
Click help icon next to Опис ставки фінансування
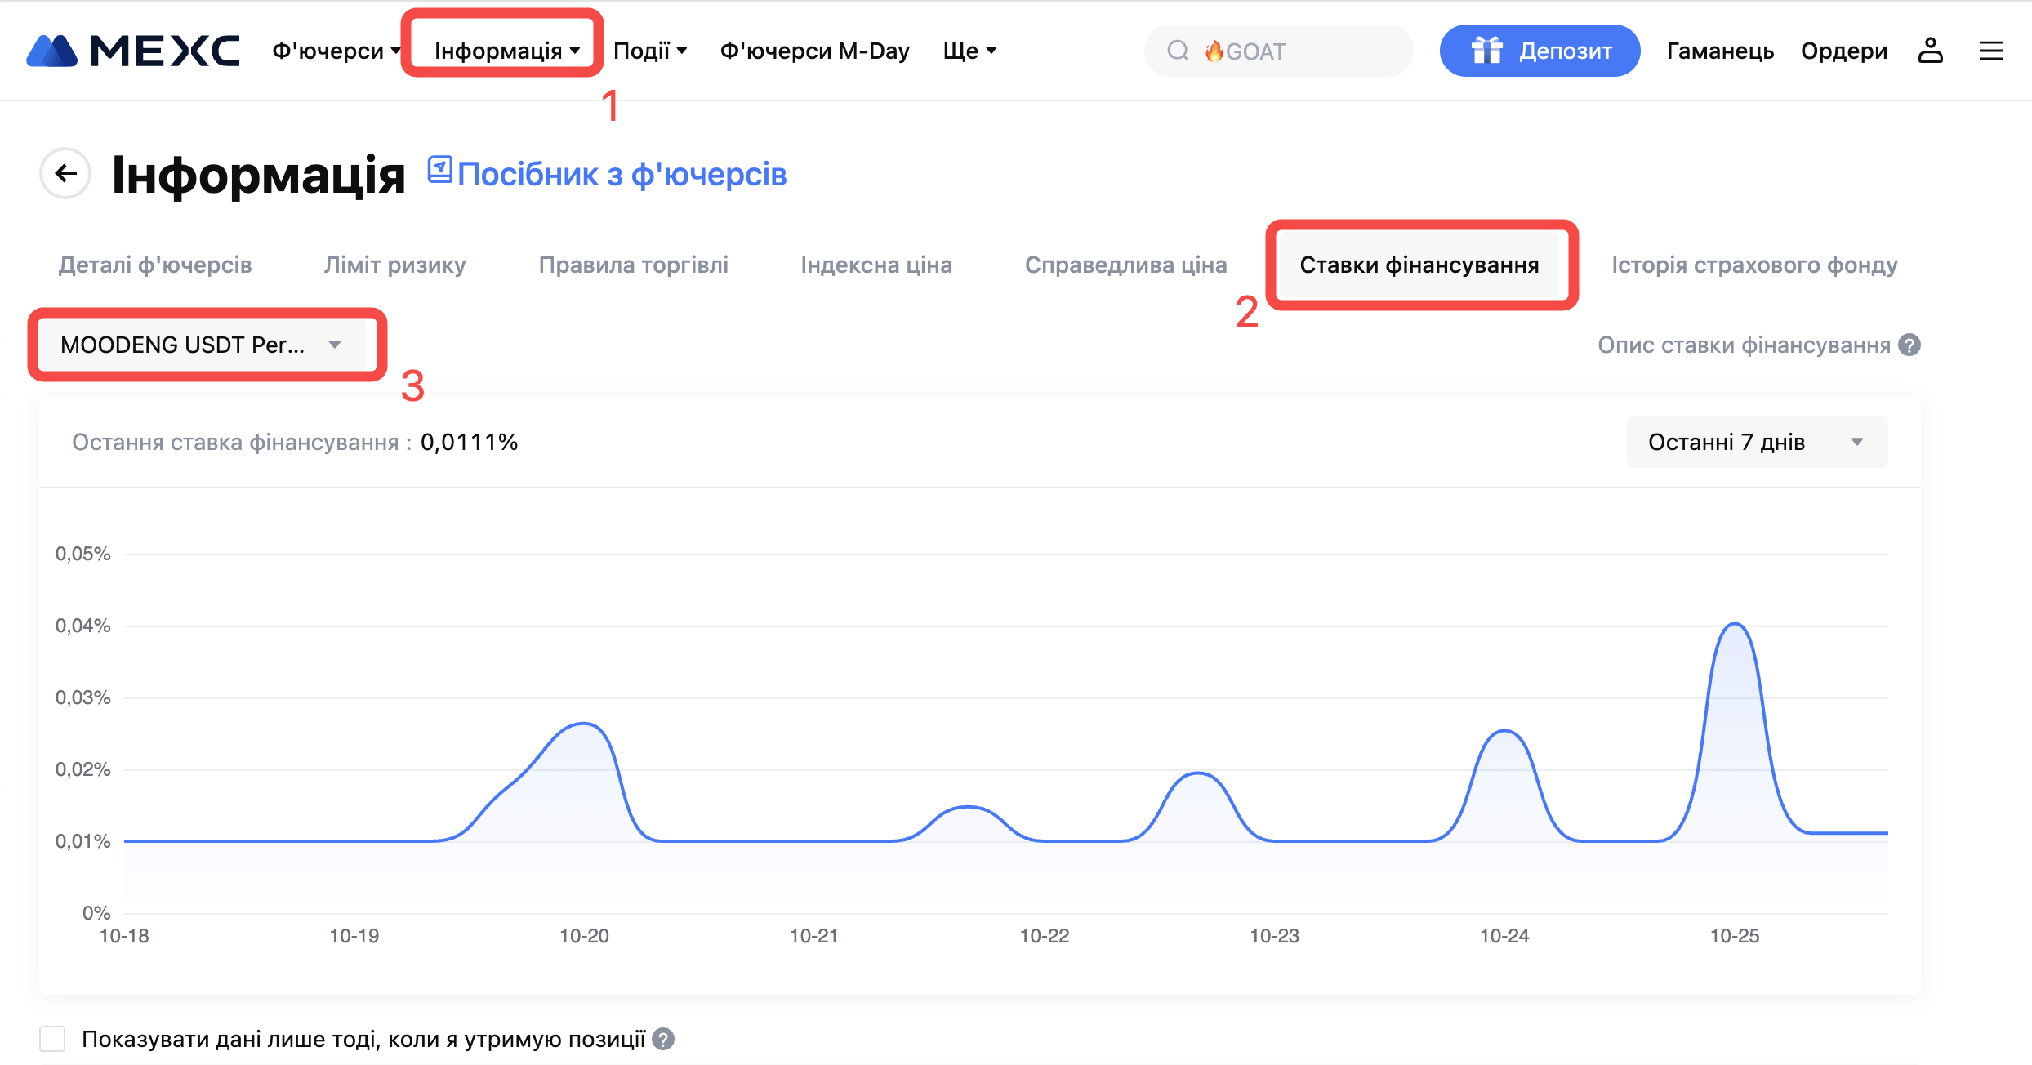pyautogui.click(x=1909, y=345)
